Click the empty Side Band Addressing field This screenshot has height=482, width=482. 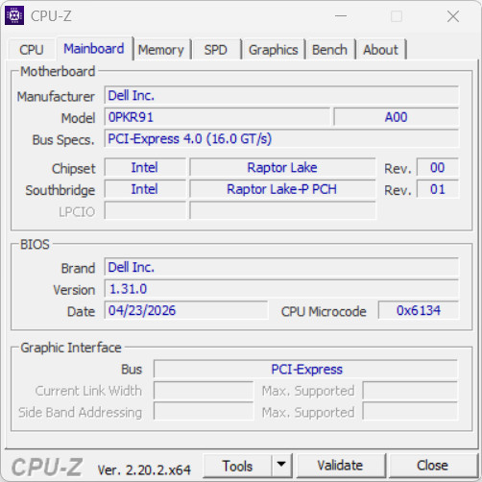204,412
